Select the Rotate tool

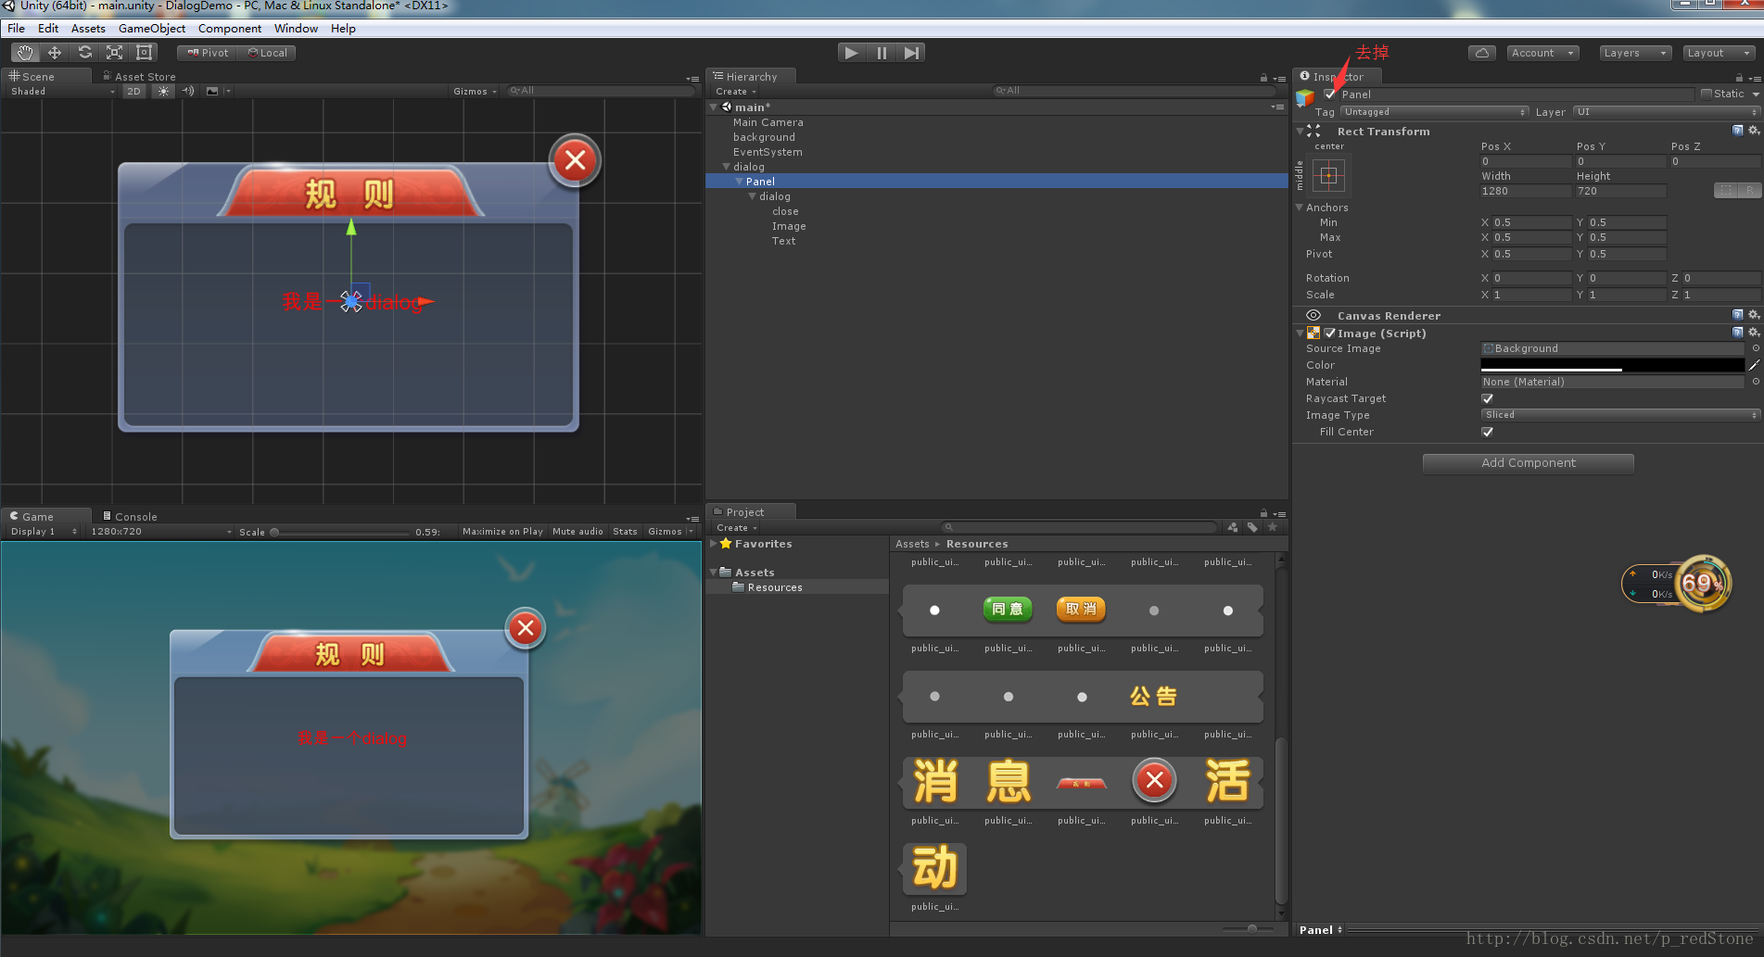coord(84,53)
